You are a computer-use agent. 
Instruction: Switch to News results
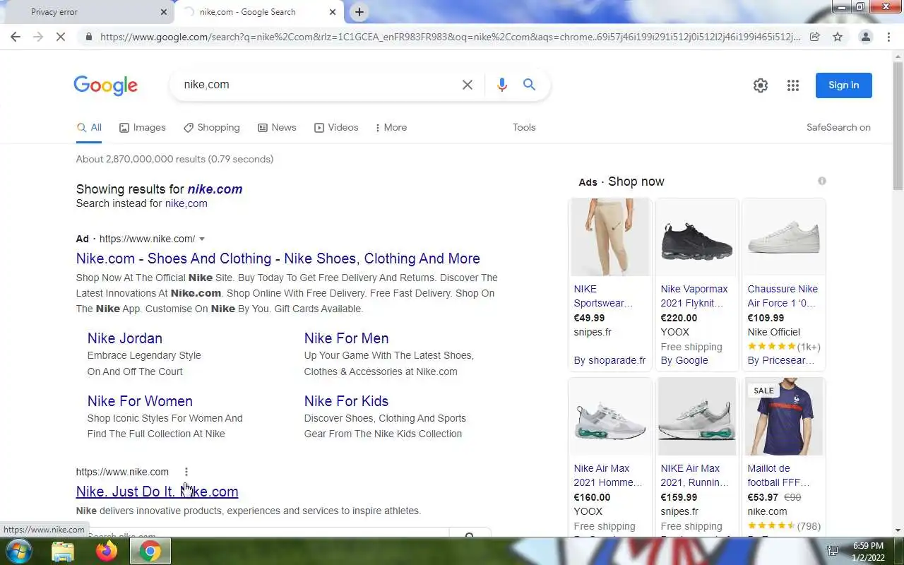pos(277,128)
